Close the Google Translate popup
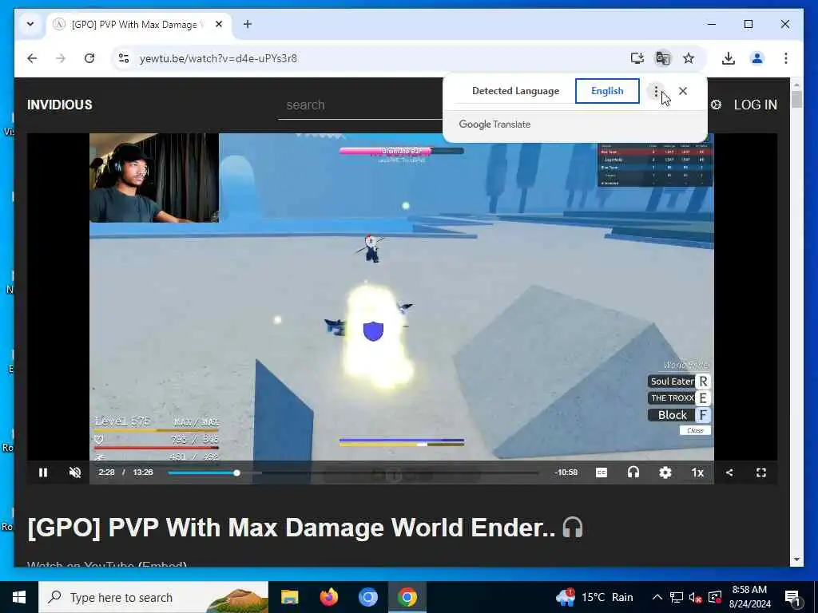This screenshot has width=818, height=613. [x=683, y=91]
